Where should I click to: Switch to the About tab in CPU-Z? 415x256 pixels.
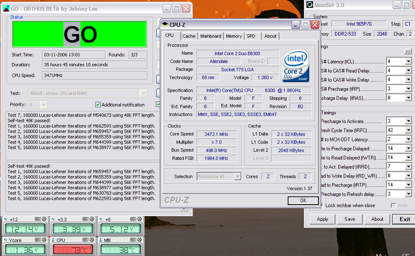click(x=270, y=36)
